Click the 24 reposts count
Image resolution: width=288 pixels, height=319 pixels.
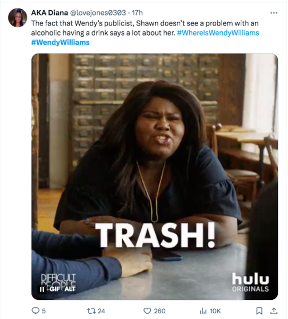[101, 311]
